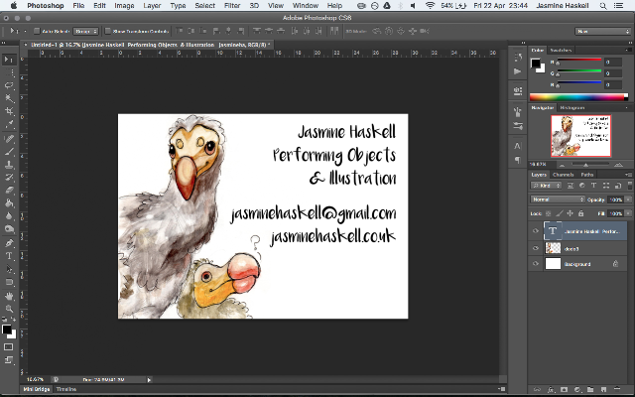Image resolution: width=635 pixels, height=397 pixels.
Task: Hide the Background layer
Action: (536, 264)
